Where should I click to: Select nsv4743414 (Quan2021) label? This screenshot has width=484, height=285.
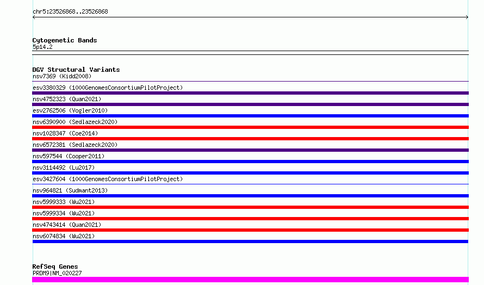pyautogui.click(x=67, y=225)
